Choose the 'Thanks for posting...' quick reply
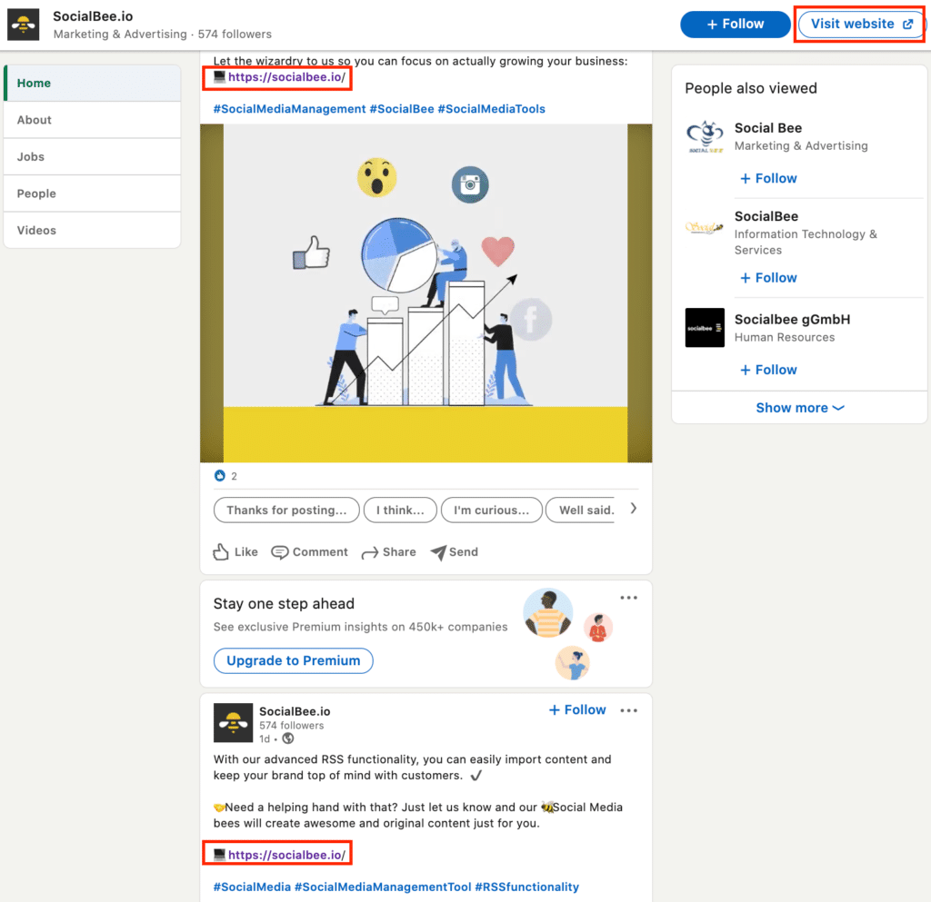Image resolution: width=931 pixels, height=902 pixels. coord(286,510)
